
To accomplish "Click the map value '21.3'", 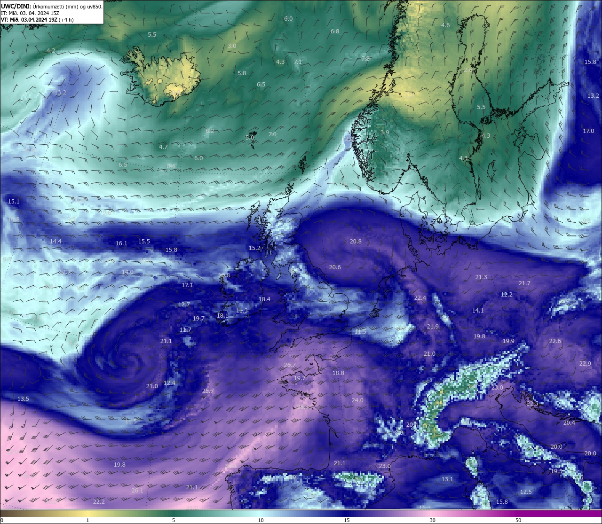I will tap(481, 278).
